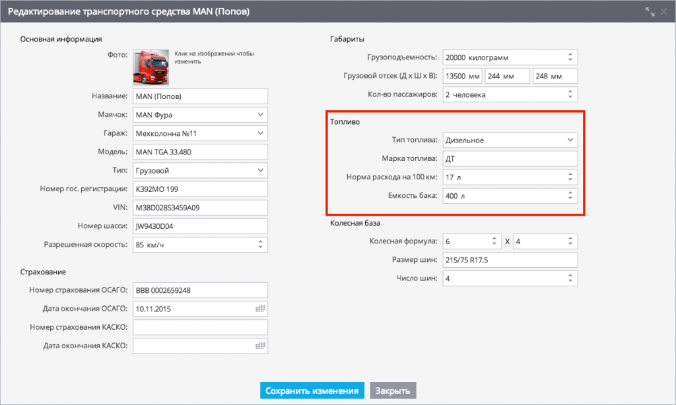Open the KASKO end date calendar picker
The image size is (676, 405).
(259, 346)
